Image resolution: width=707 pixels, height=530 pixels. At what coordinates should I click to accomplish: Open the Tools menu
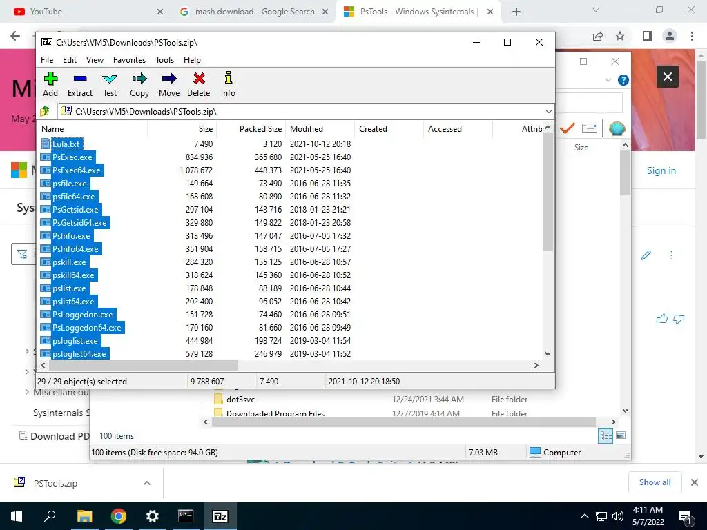(x=164, y=60)
